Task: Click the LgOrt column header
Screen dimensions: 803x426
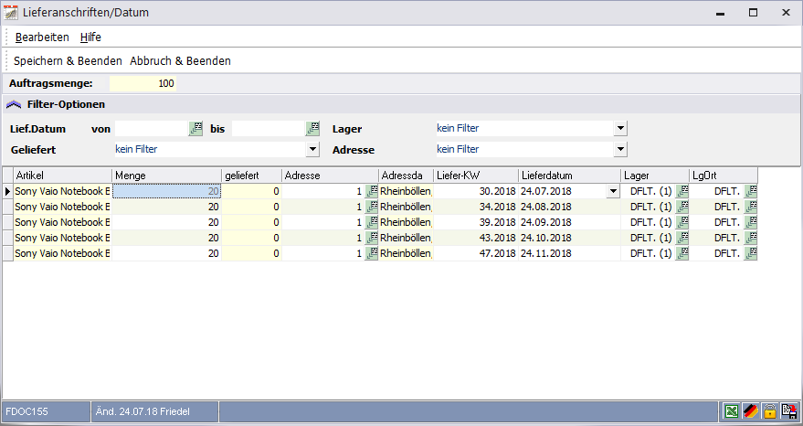Action: point(724,176)
